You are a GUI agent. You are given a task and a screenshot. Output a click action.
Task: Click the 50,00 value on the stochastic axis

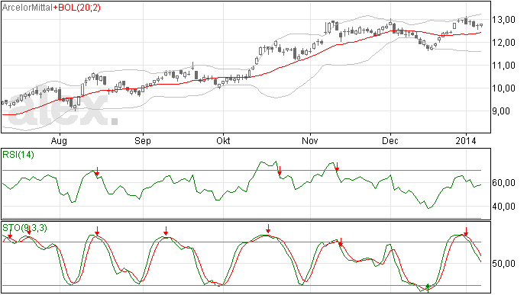[x=503, y=264]
